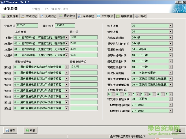Viewport: 186px width, 139px height.
Task: Click the 无线防区 tab icon
Action: (x=42, y=16)
